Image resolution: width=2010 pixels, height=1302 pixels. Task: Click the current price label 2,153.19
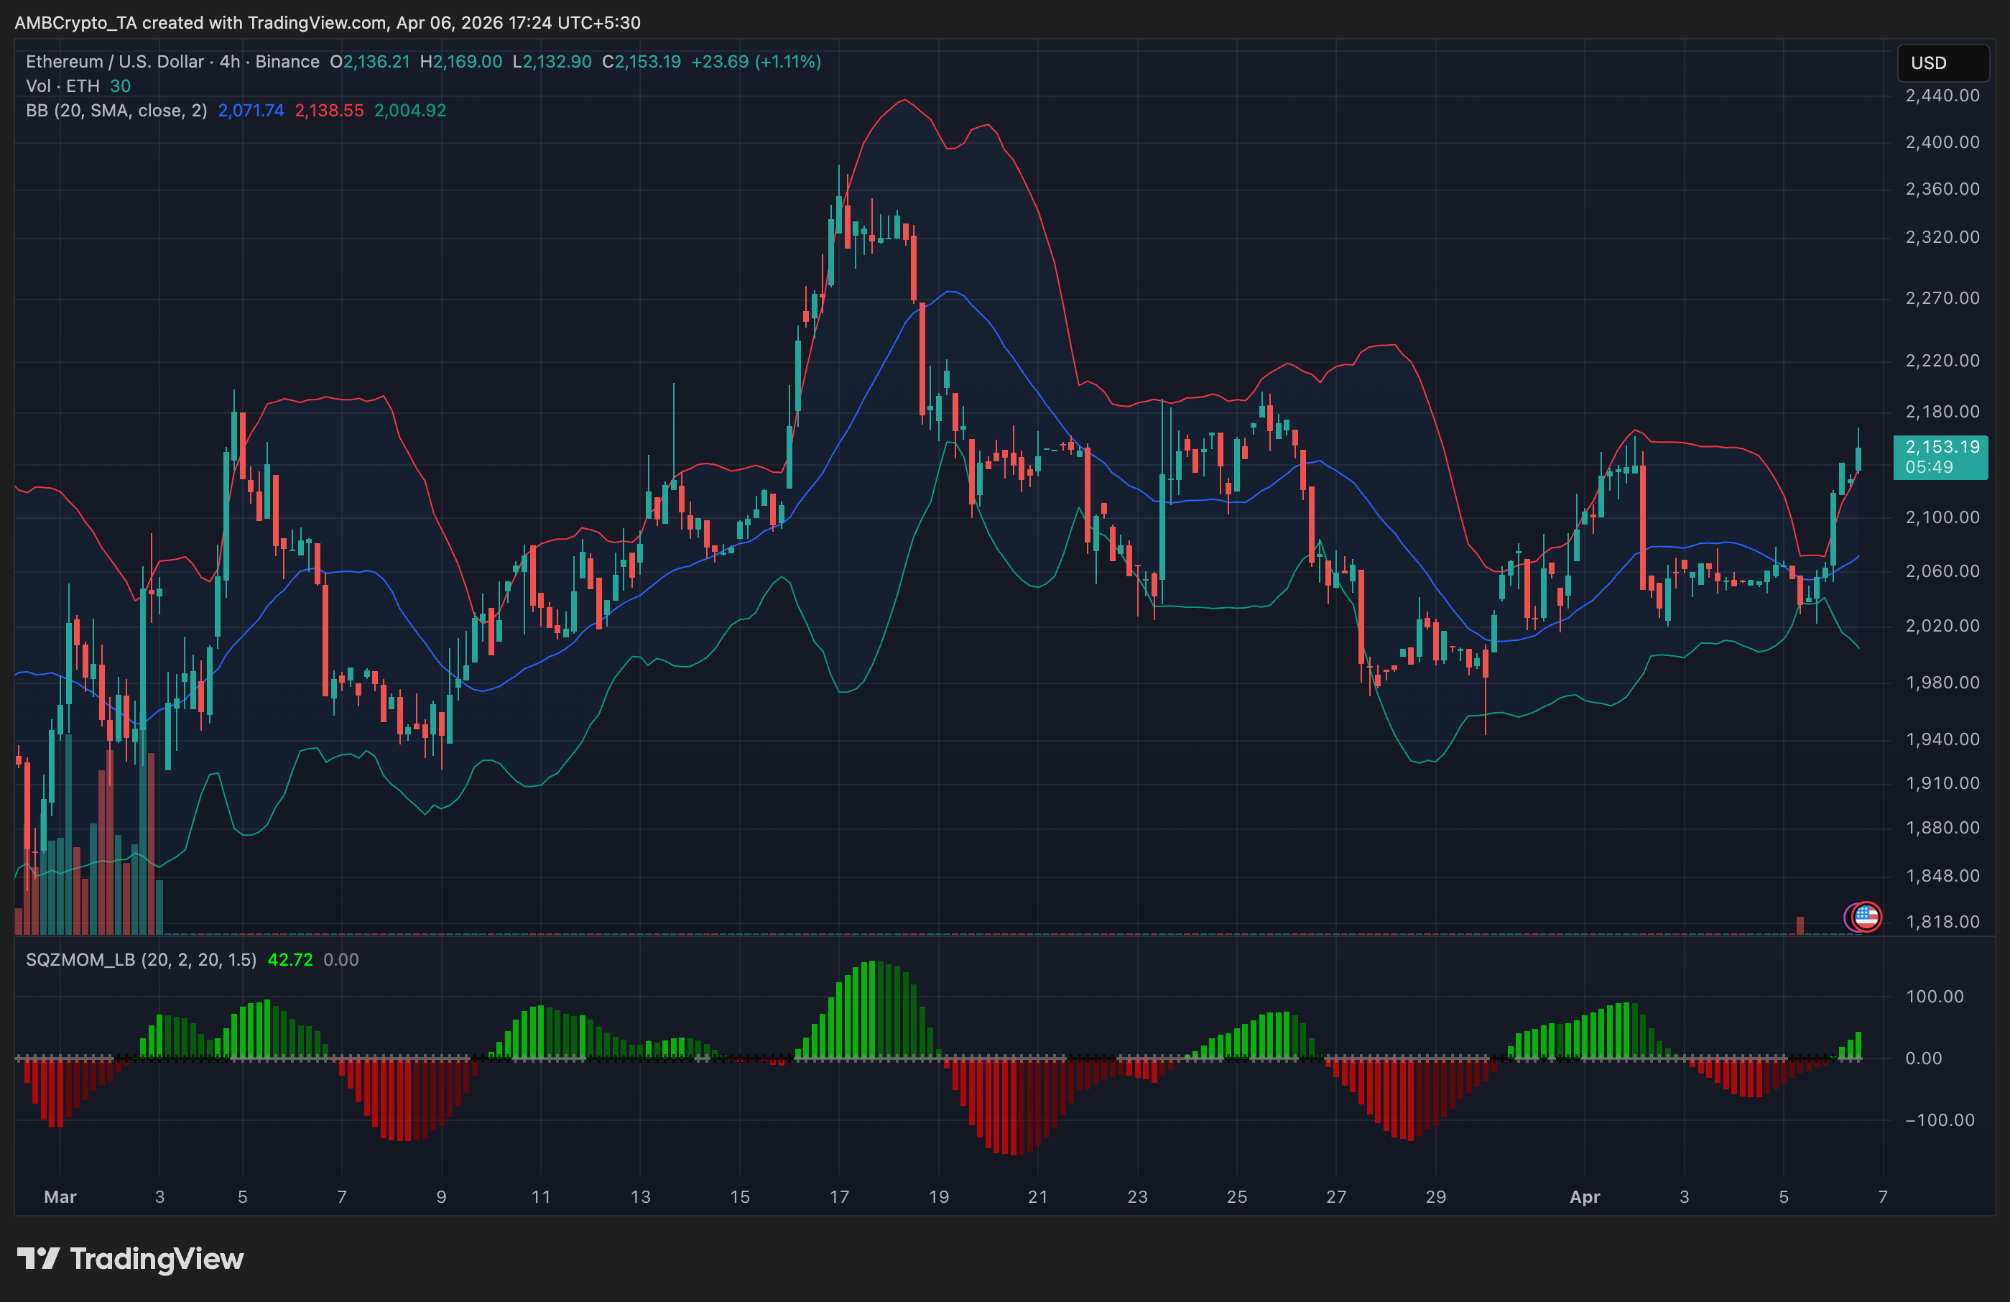pyautogui.click(x=1942, y=447)
